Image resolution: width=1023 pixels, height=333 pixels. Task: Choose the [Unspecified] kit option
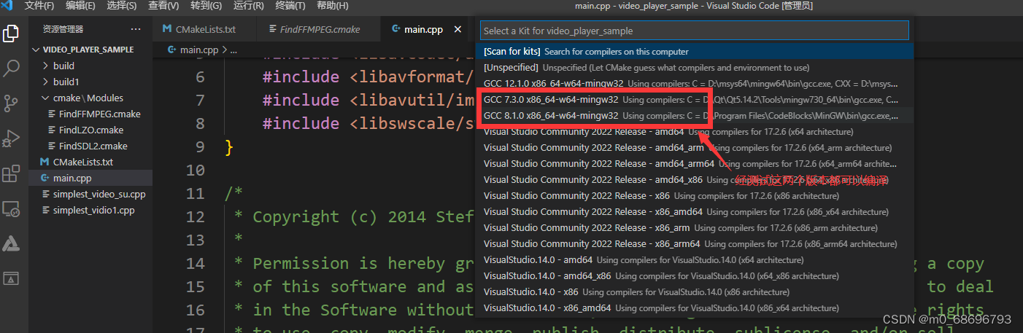(695, 68)
